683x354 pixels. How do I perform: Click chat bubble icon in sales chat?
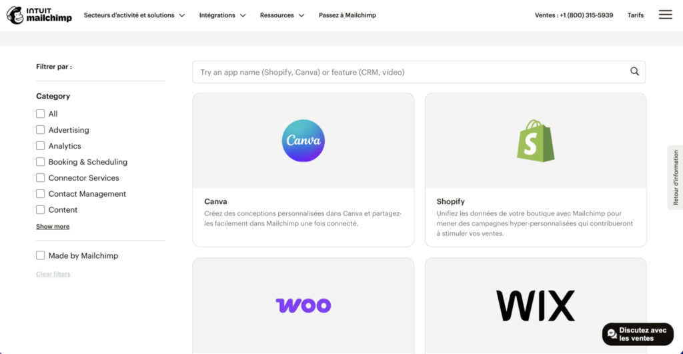click(612, 335)
